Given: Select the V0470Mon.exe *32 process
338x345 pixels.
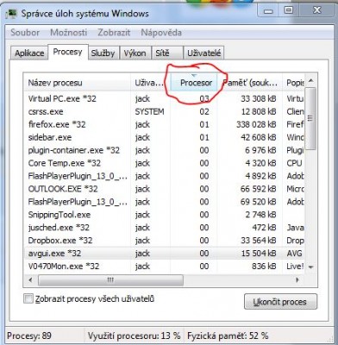Looking at the screenshot, I should point(164,267).
